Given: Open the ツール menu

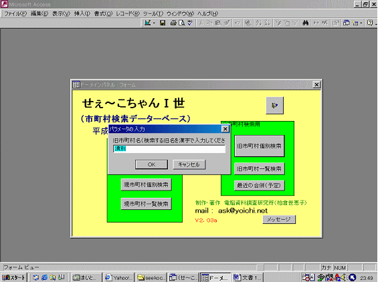Looking at the screenshot, I should (153, 13).
